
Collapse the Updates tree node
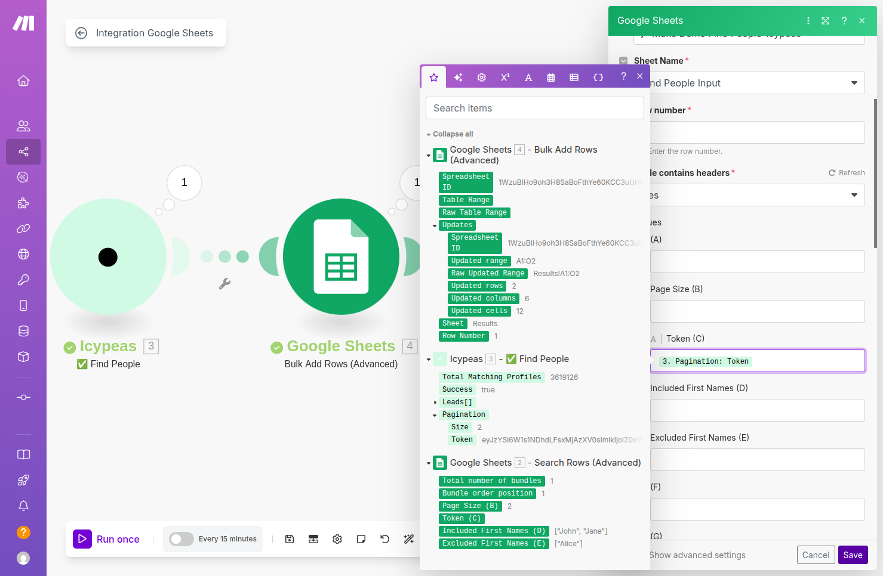click(x=435, y=226)
